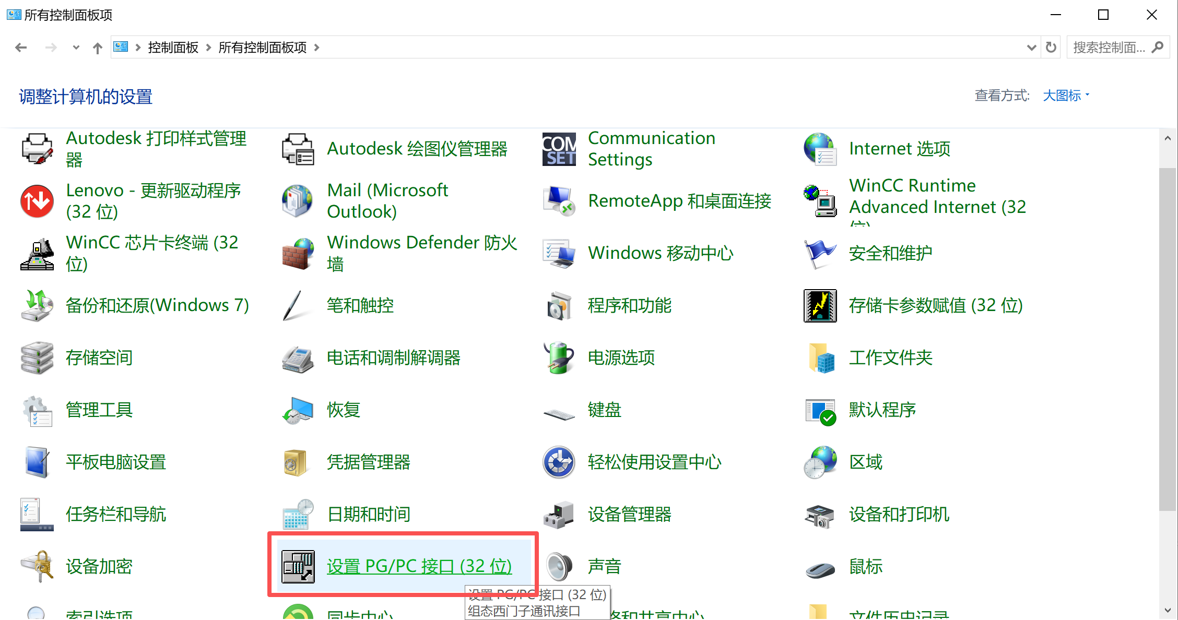Open recent locations dropdown arrow
Screen dimensions: 1178x620
(76, 47)
